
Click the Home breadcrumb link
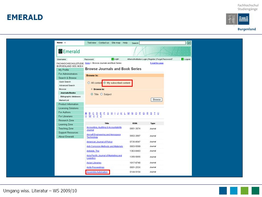[x=87, y=63]
